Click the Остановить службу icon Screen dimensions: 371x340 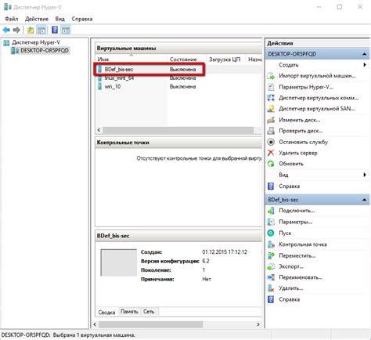click(271, 142)
